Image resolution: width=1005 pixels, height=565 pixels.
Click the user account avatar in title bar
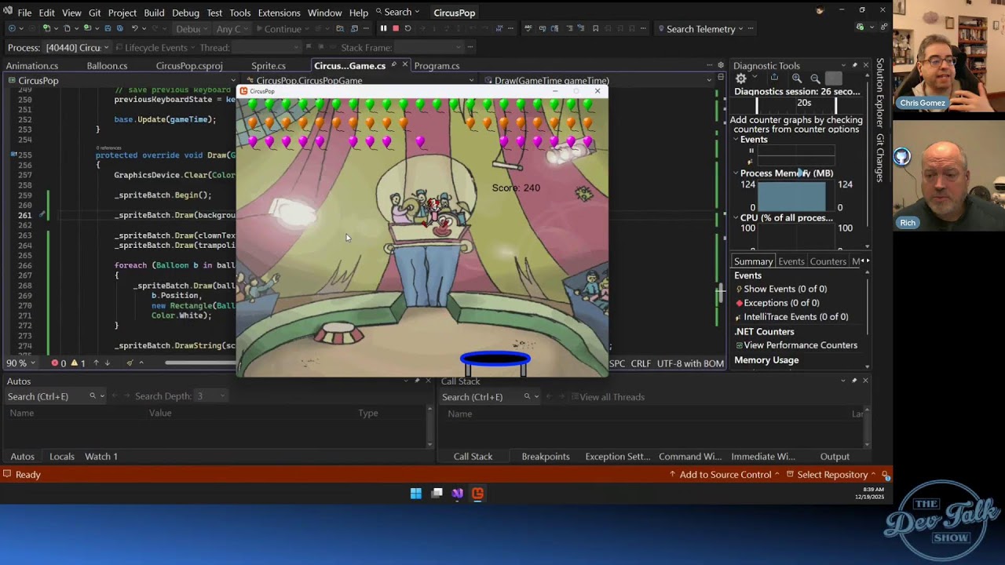pyautogui.click(x=820, y=11)
